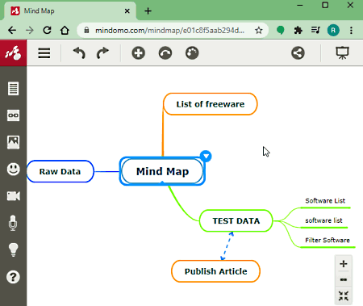Fit map to screen icon
The width and height of the screenshot is (363, 306).
click(344, 296)
